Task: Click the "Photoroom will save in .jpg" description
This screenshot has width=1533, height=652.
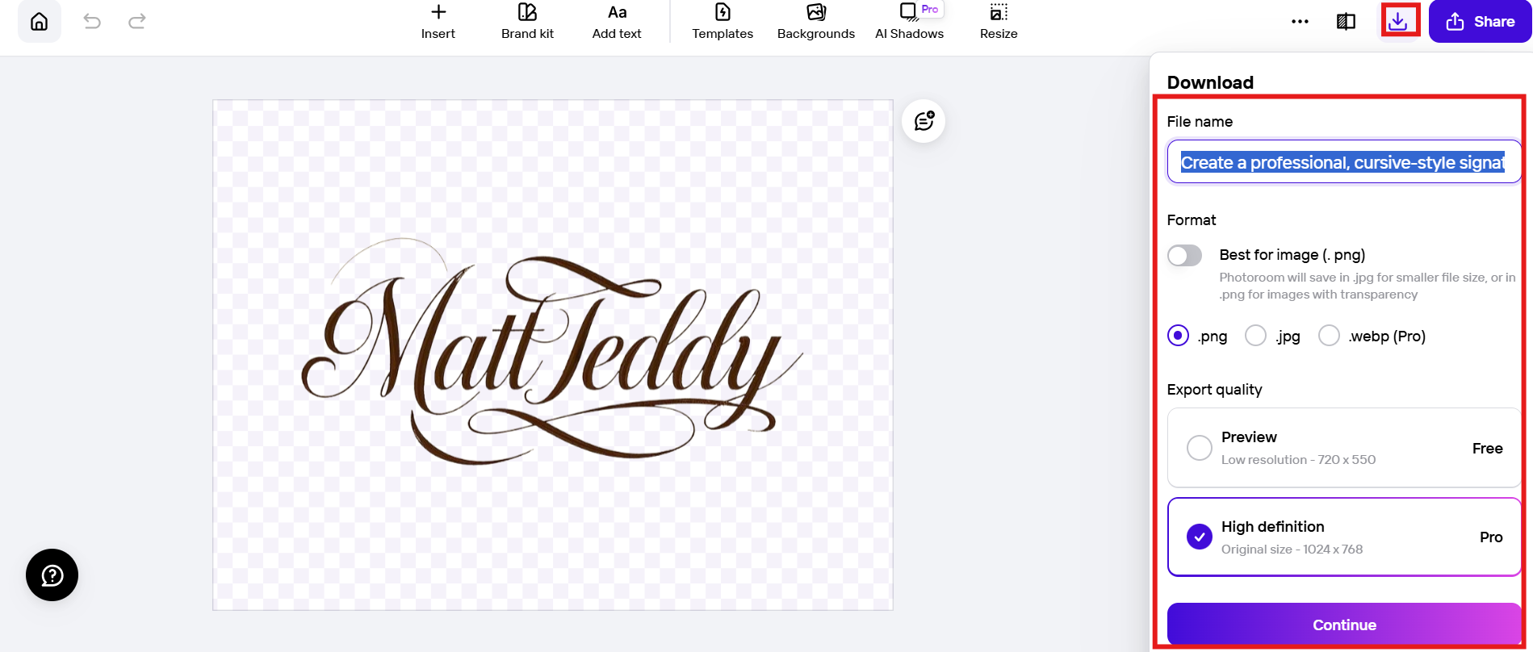Action: click(x=1368, y=286)
